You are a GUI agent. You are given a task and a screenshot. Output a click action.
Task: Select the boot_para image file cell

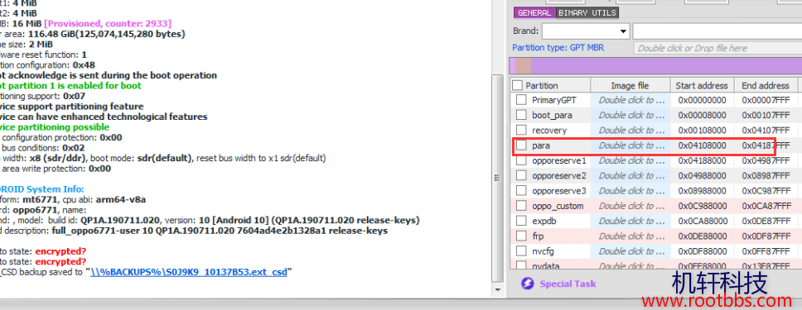coord(630,116)
